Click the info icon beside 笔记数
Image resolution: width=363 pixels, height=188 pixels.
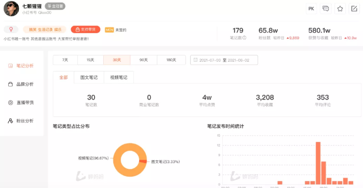pyautogui.click(x=244, y=38)
